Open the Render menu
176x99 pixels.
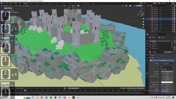pyautogui.click(x=11, y=3)
